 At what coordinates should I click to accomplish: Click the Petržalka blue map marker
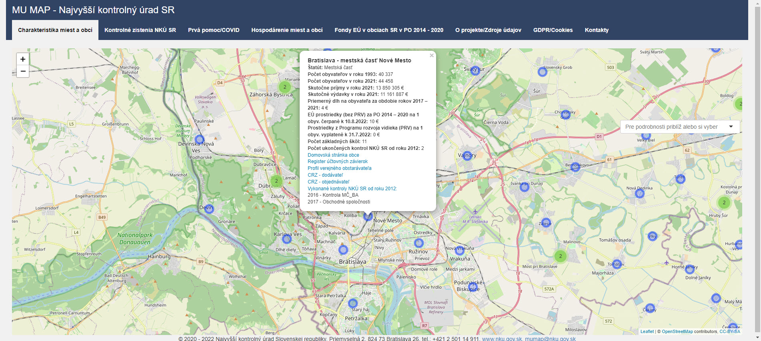pyautogui.click(x=352, y=303)
